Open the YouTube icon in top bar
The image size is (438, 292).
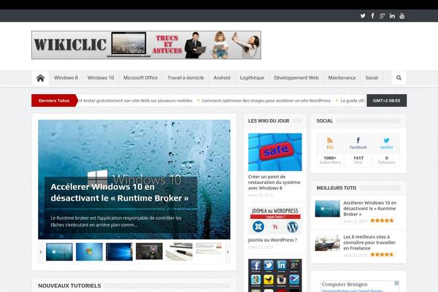pos(402,15)
